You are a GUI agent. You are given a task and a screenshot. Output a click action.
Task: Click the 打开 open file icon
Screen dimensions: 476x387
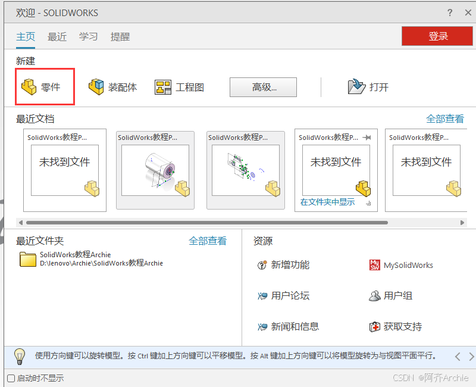point(356,87)
